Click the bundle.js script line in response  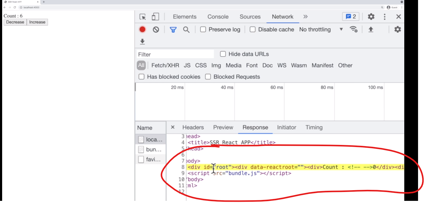pos(239,173)
